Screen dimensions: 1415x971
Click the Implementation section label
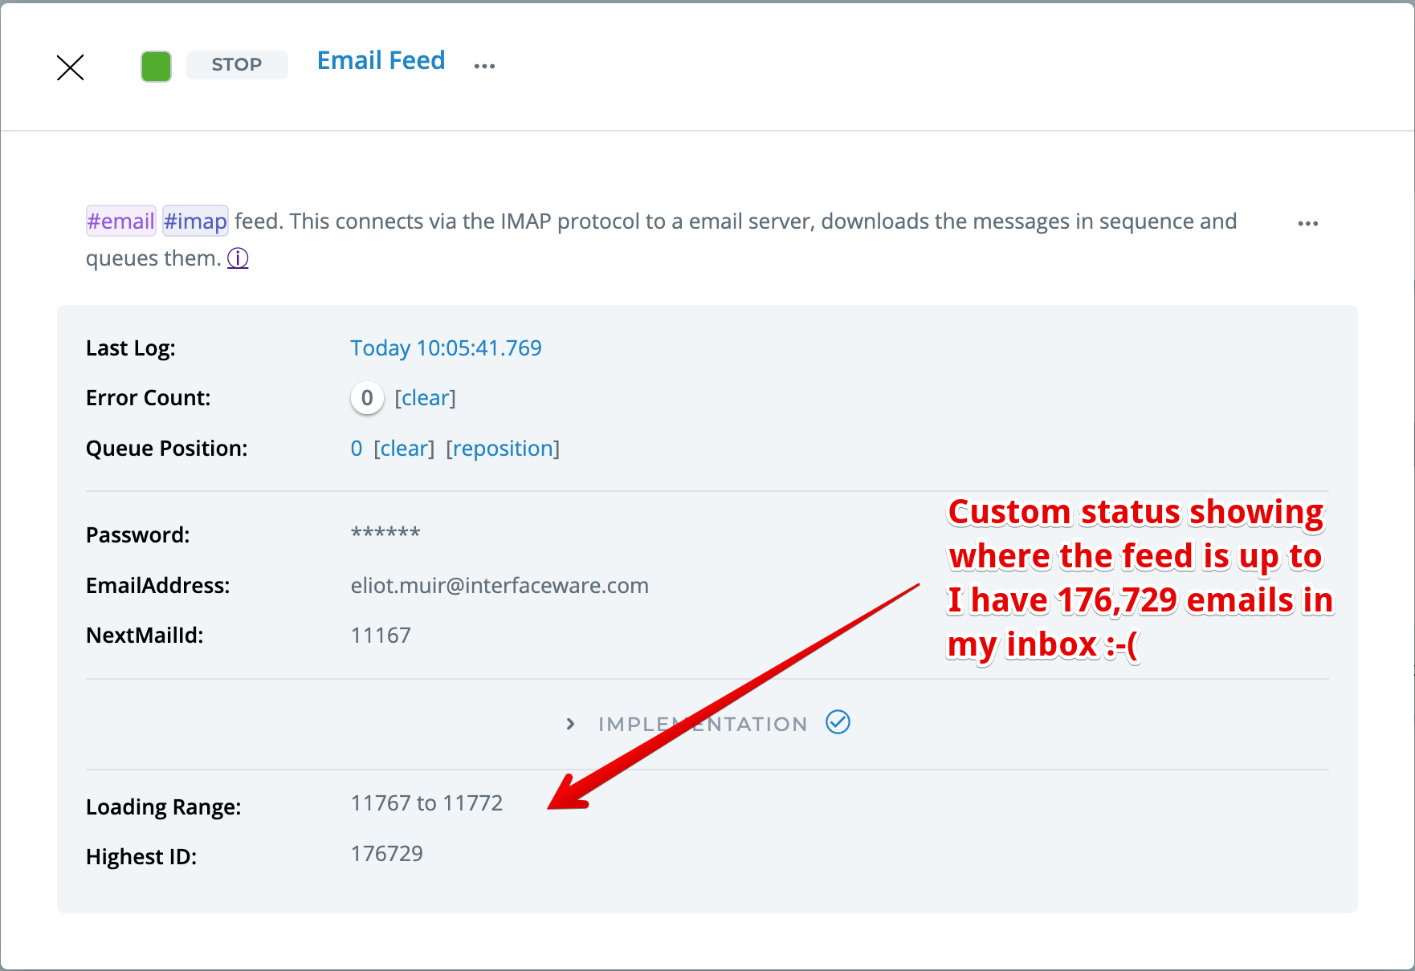[703, 724]
